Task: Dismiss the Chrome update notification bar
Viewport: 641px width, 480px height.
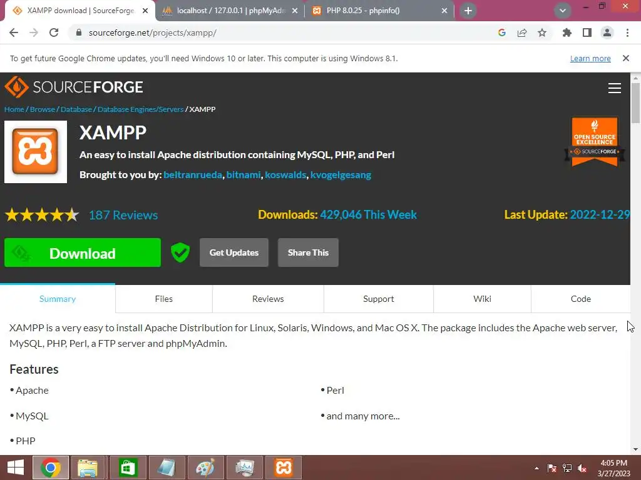Action: pyautogui.click(x=626, y=58)
